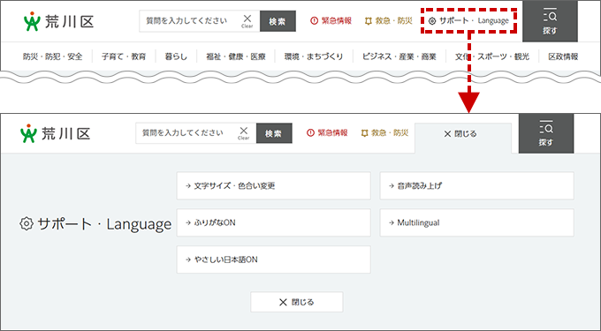Open the 暮らし navigation item
Screen dimensions: 601x331
[x=176, y=56]
